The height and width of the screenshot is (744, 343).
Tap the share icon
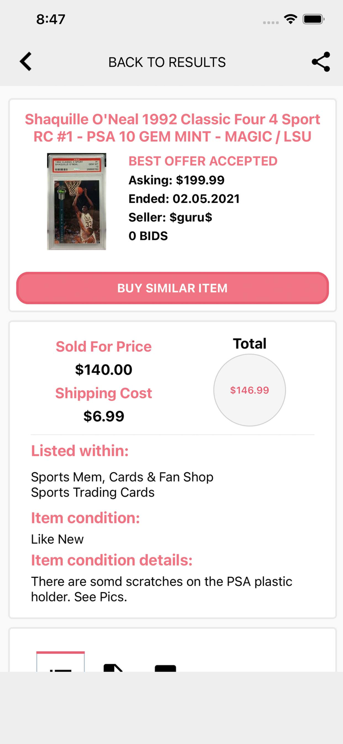321,62
